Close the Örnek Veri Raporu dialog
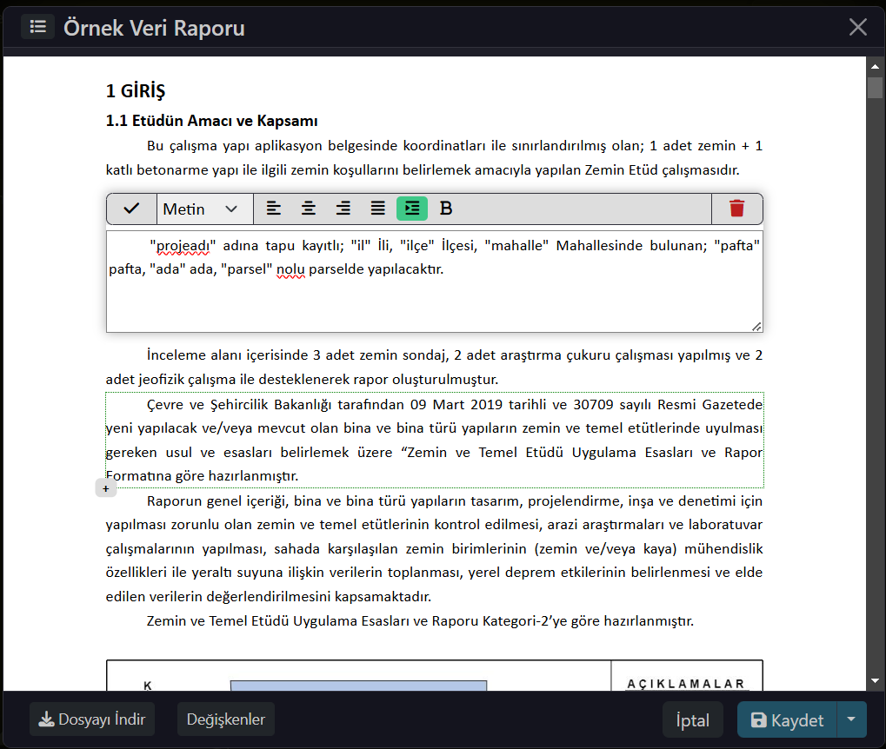Screen dimensions: 886x749 point(857,27)
